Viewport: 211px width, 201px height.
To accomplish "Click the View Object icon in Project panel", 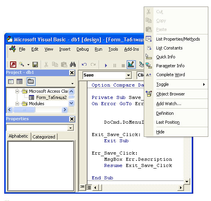I will pos(19,82).
